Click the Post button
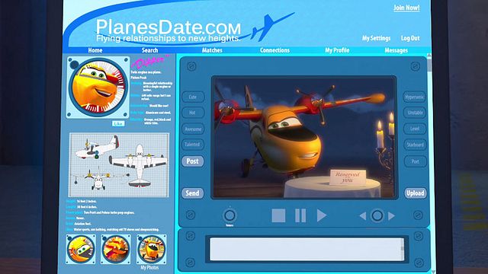The width and height of the screenshot is (488, 274). [193, 161]
